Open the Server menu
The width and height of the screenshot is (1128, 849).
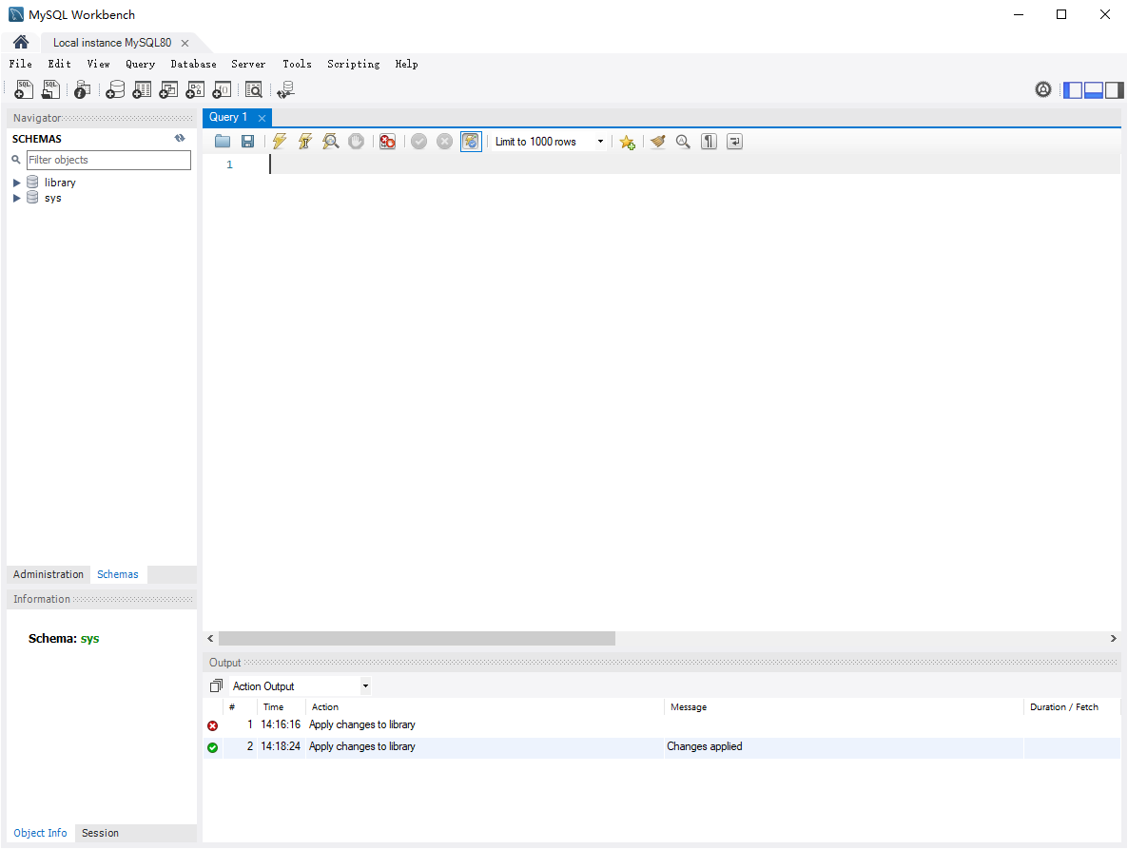pyautogui.click(x=248, y=64)
